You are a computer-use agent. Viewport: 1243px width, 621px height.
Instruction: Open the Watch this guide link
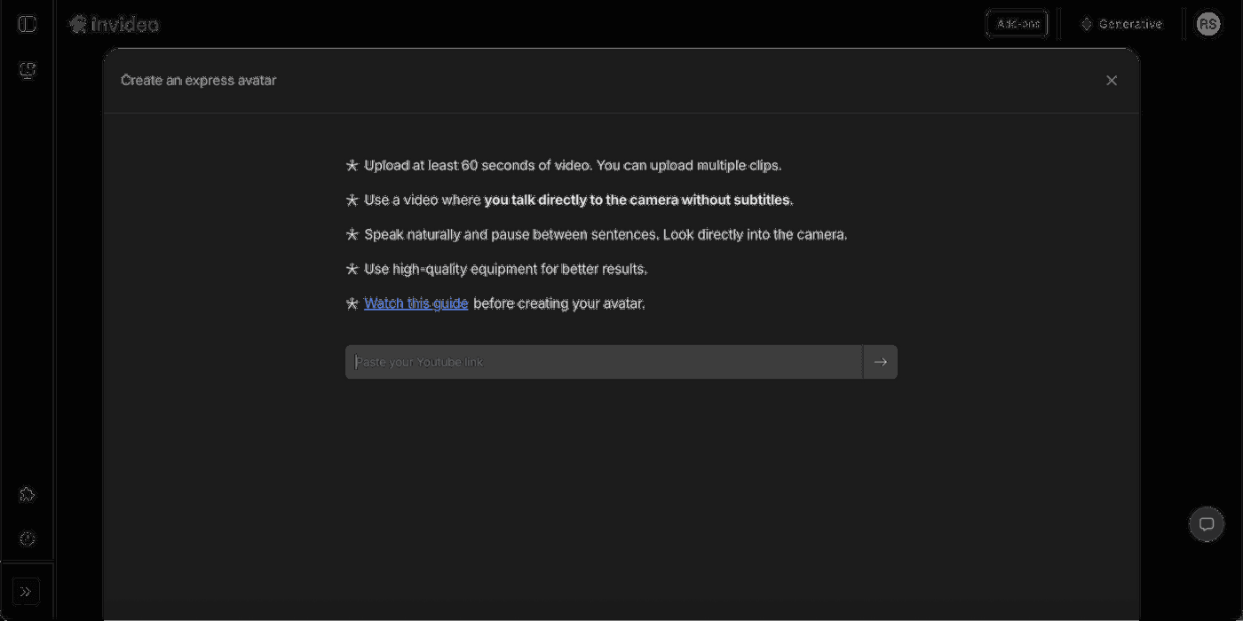[x=416, y=303]
